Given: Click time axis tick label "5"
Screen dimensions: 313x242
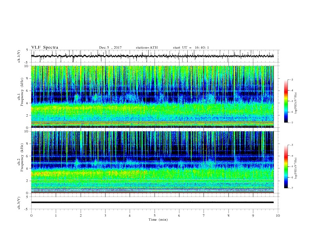Looking at the screenshot, I should [155, 216].
